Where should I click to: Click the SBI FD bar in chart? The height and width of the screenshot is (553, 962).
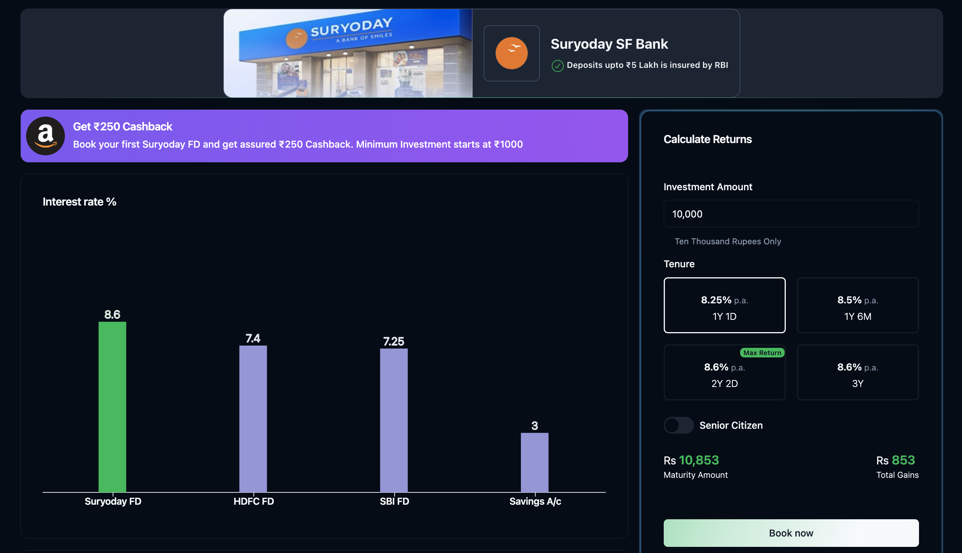[x=394, y=420]
